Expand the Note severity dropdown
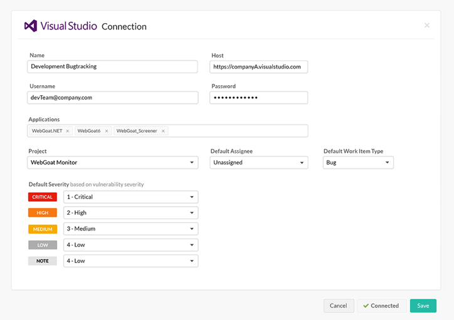The width and height of the screenshot is (454, 320). tap(130, 261)
